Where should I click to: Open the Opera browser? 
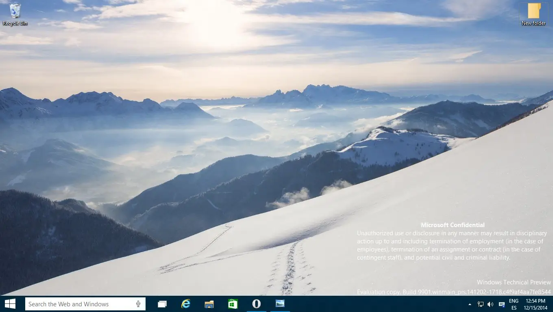pos(255,303)
